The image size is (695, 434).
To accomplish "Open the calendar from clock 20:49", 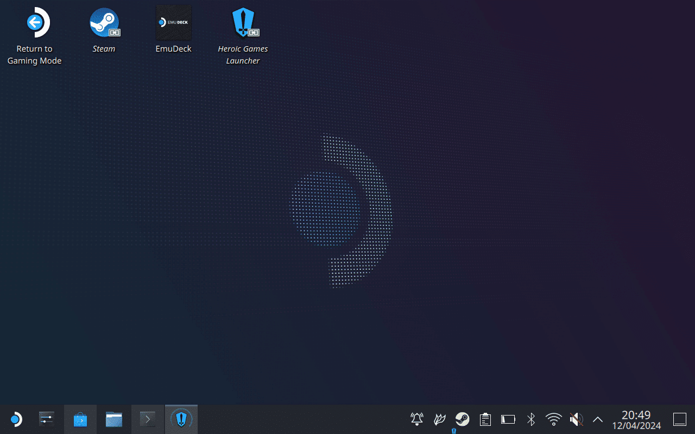I will (636, 415).
